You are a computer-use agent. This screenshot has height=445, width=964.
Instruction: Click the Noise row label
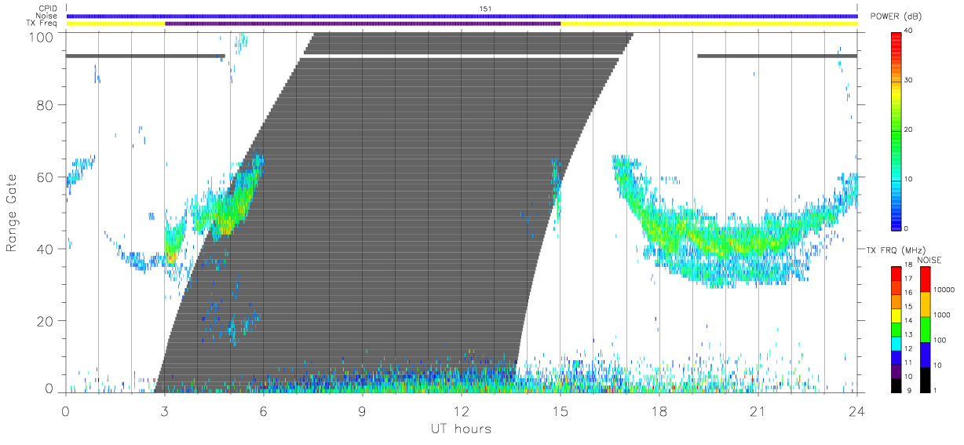[47, 16]
